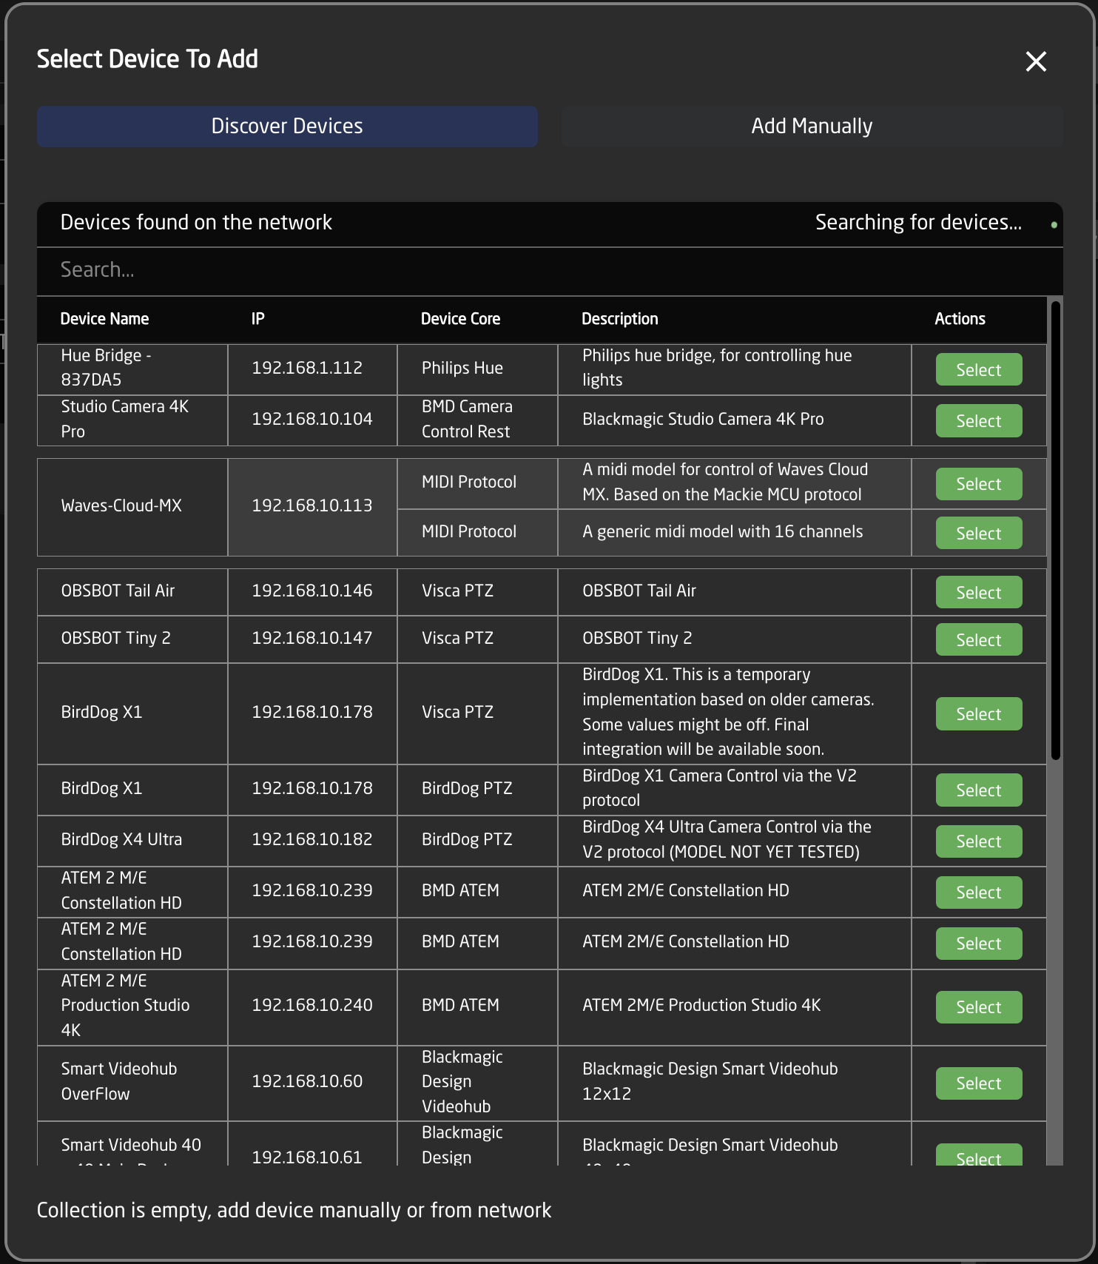Click IP address 192.168.1.112

(x=307, y=368)
